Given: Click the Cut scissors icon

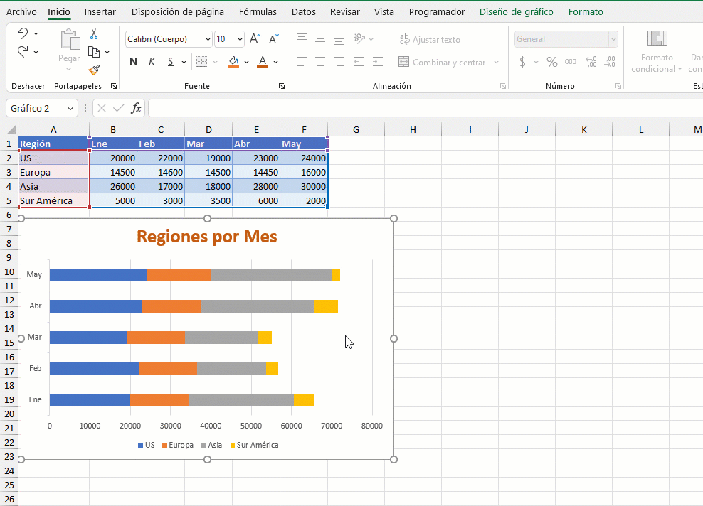Looking at the screenshot, I should tap(94, 33).
